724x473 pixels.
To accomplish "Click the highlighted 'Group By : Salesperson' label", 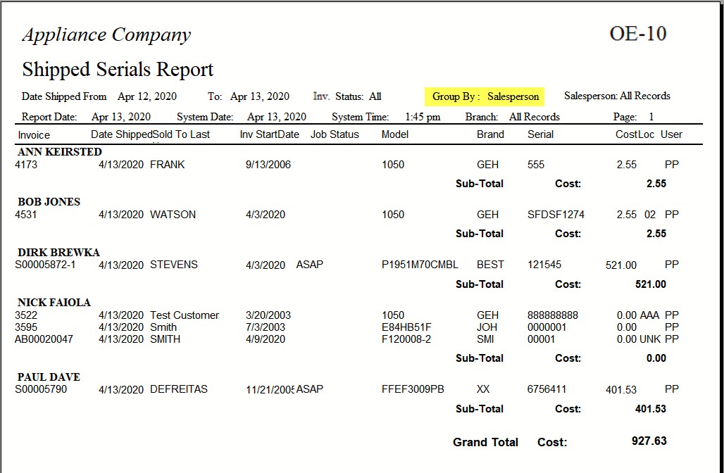I will pyautogui.click(x=485, y=96).
